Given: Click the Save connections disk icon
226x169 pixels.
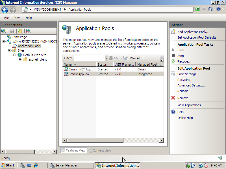Looking at the screenshot, I should click(x=12, y=31).
